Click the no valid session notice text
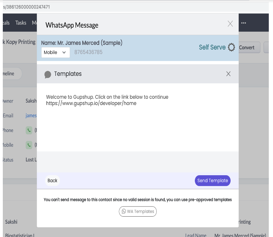 coord(137,200)
